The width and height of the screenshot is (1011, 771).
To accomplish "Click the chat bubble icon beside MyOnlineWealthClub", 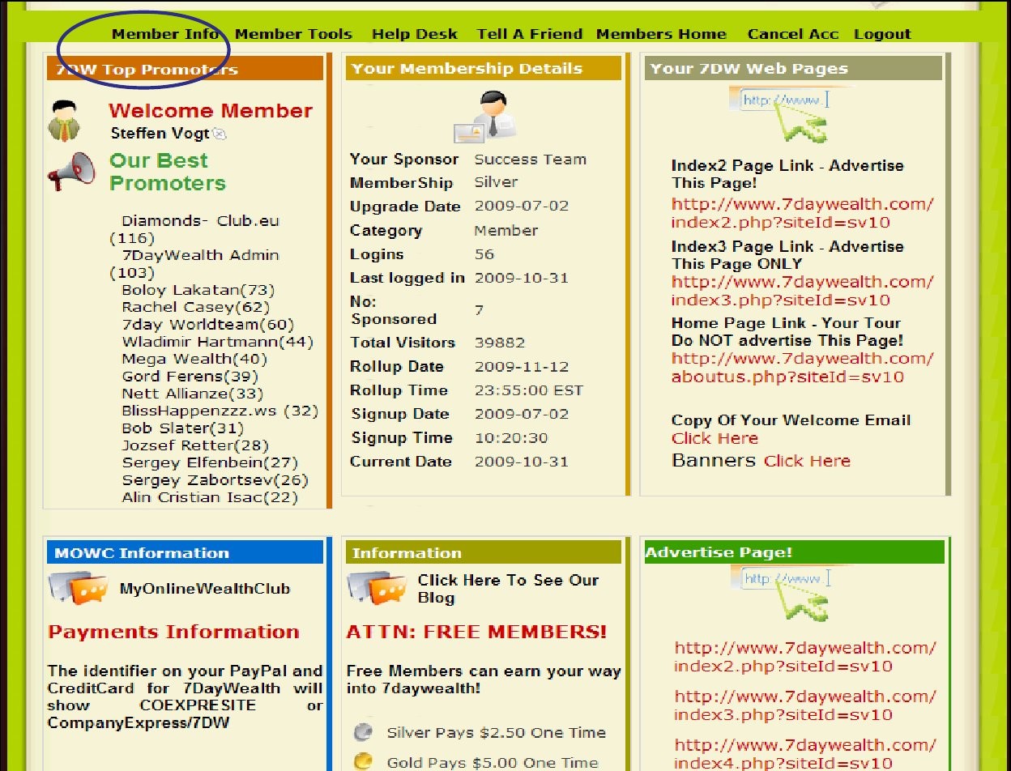I will click(78, 588).
